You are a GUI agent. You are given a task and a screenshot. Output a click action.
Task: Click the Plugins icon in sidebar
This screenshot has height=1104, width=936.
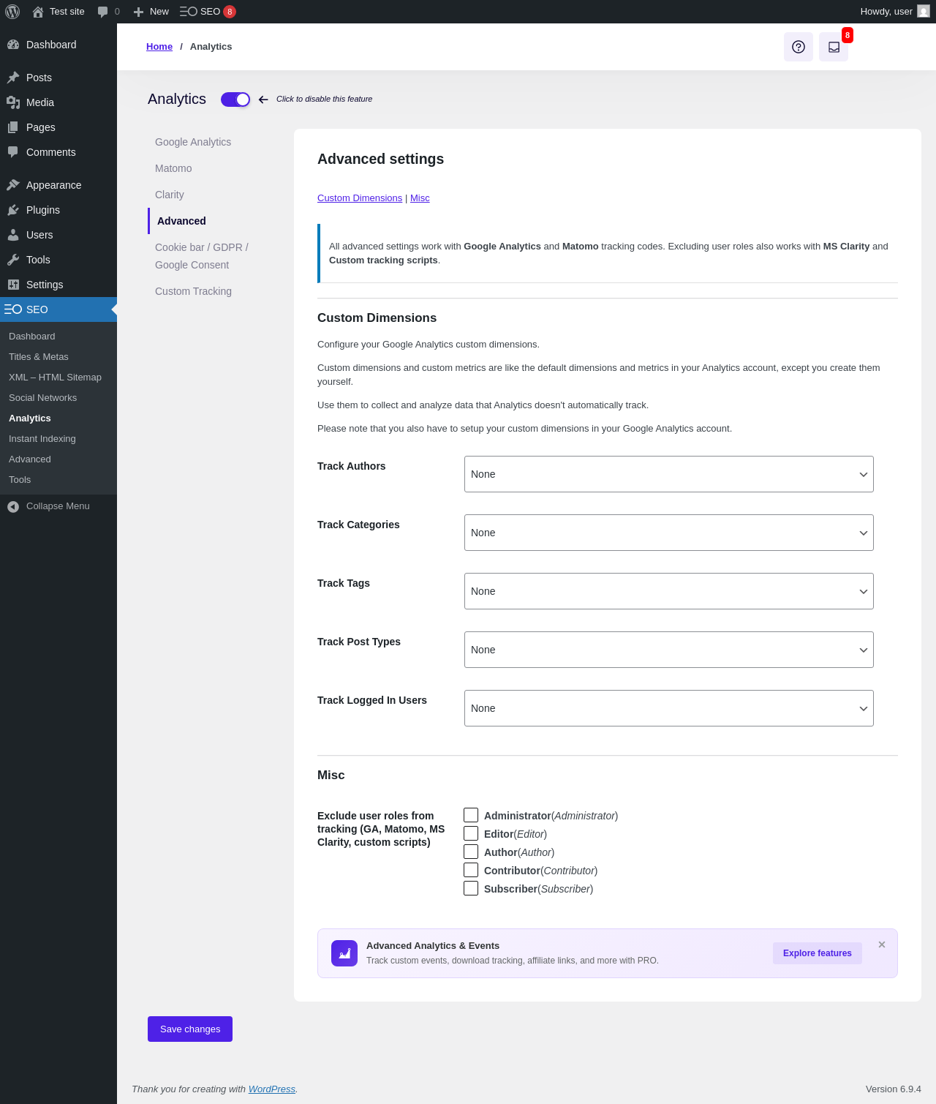pos(13,210)
